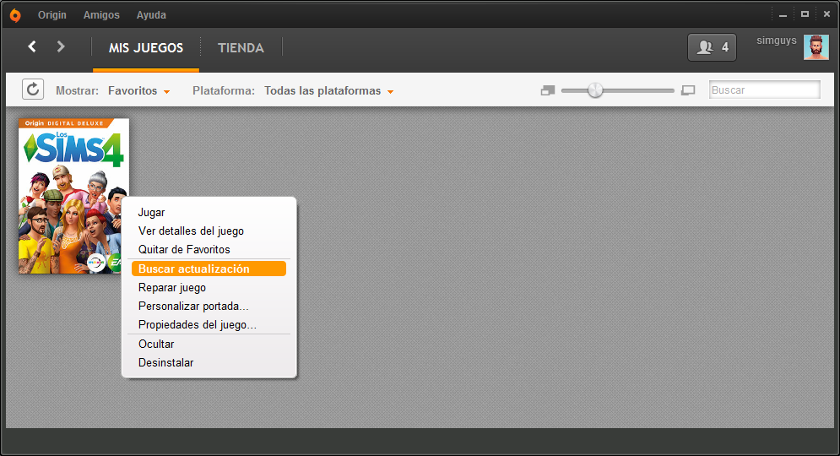Switch to the TIENDA tab
The image size is (840, 456).
pos(241,47)
